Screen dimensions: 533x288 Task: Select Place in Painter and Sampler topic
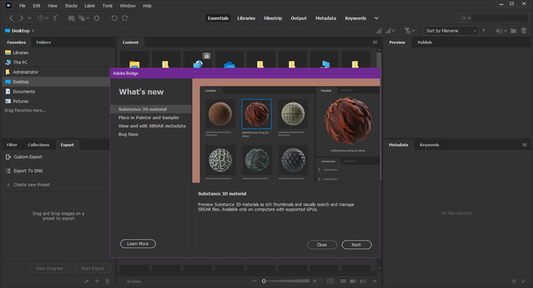(149, 118)
